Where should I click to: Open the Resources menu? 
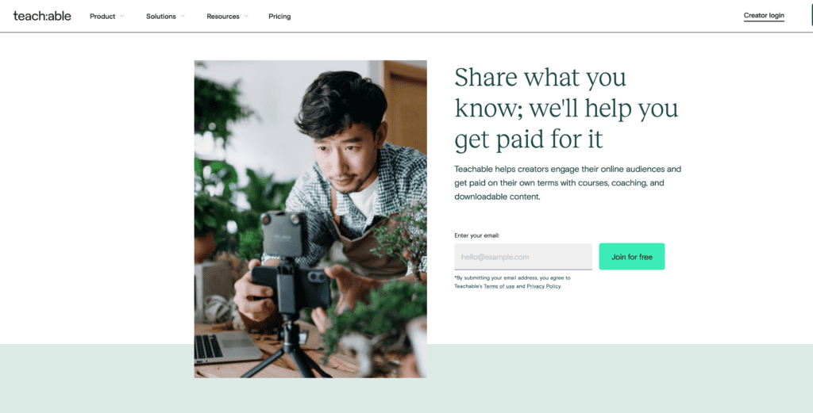[223, 17]
